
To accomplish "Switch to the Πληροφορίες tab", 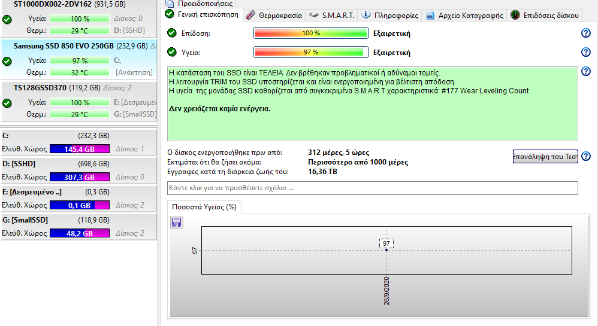I will pyautogui.click(x=389, y=16).
